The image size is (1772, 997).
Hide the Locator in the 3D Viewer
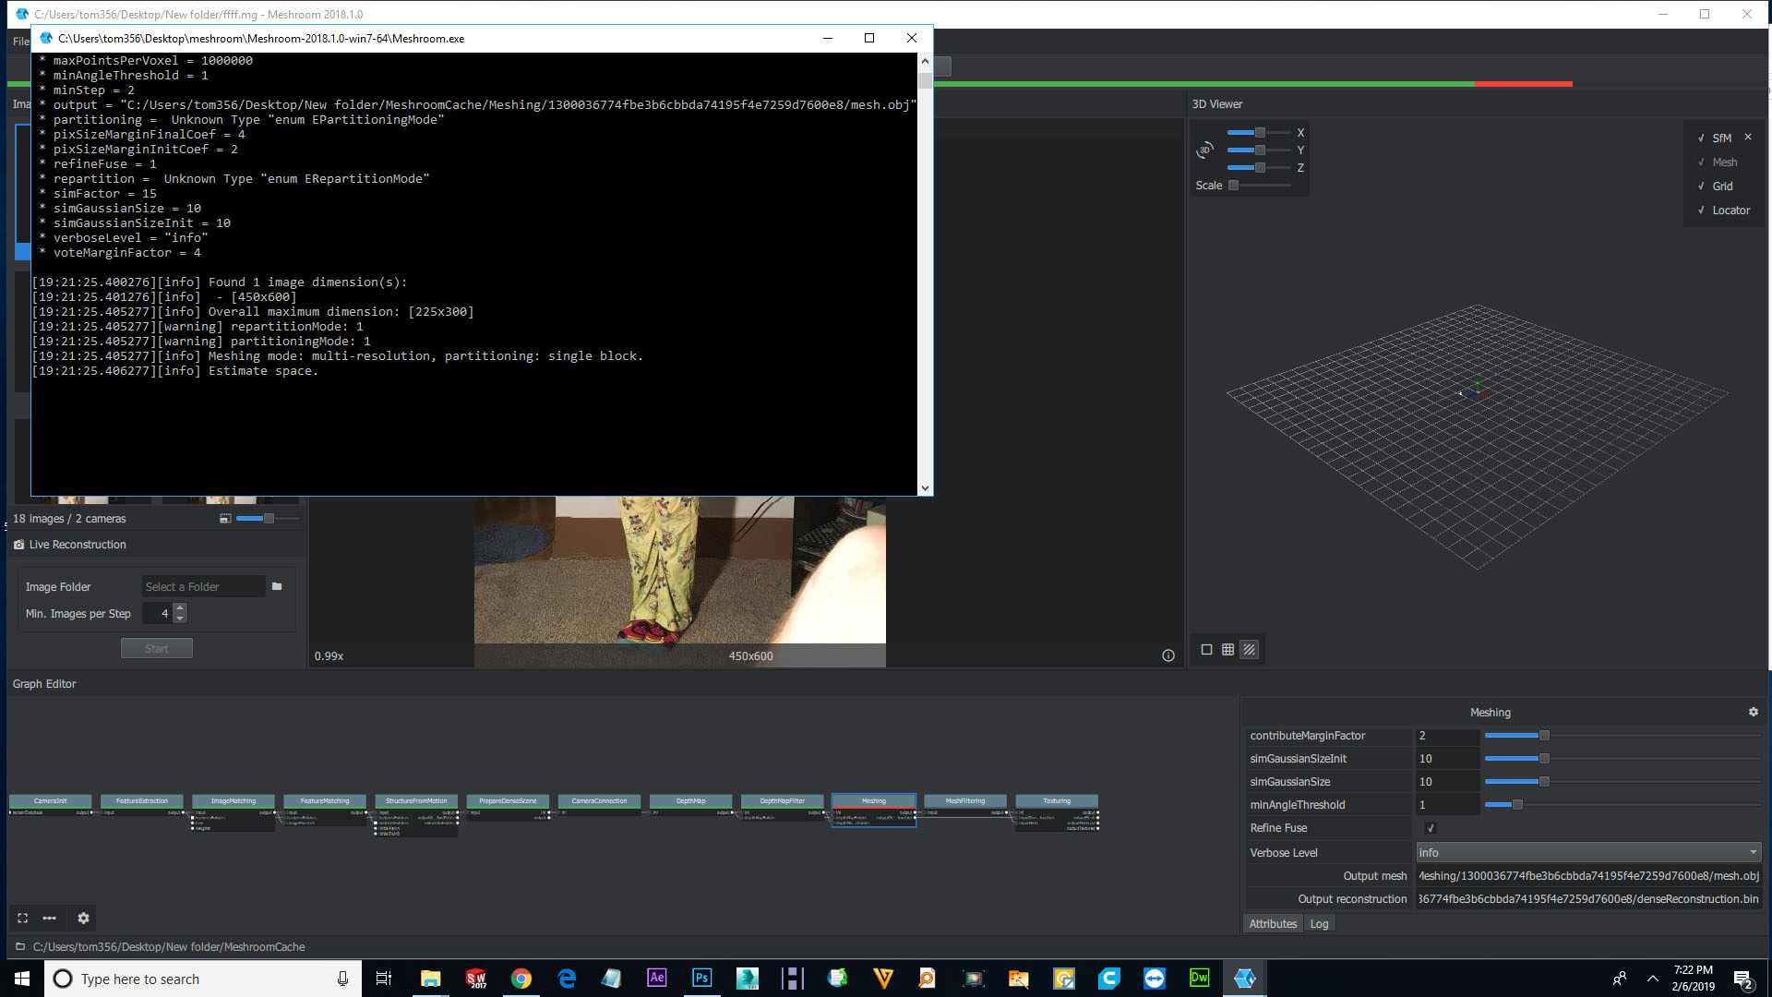point(1702,210)
